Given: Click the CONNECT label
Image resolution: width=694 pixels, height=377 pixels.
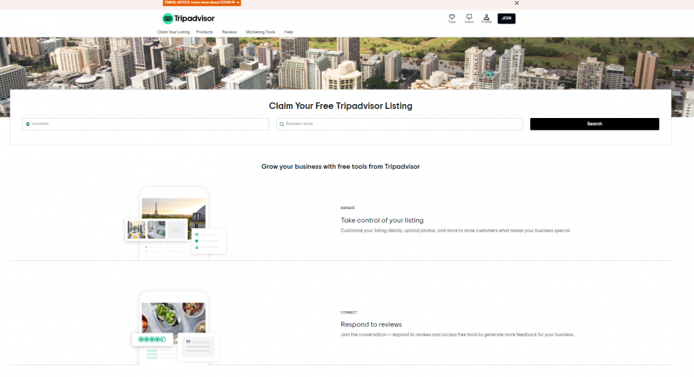Looking at the screenshot, I should (x=349, y=312).
